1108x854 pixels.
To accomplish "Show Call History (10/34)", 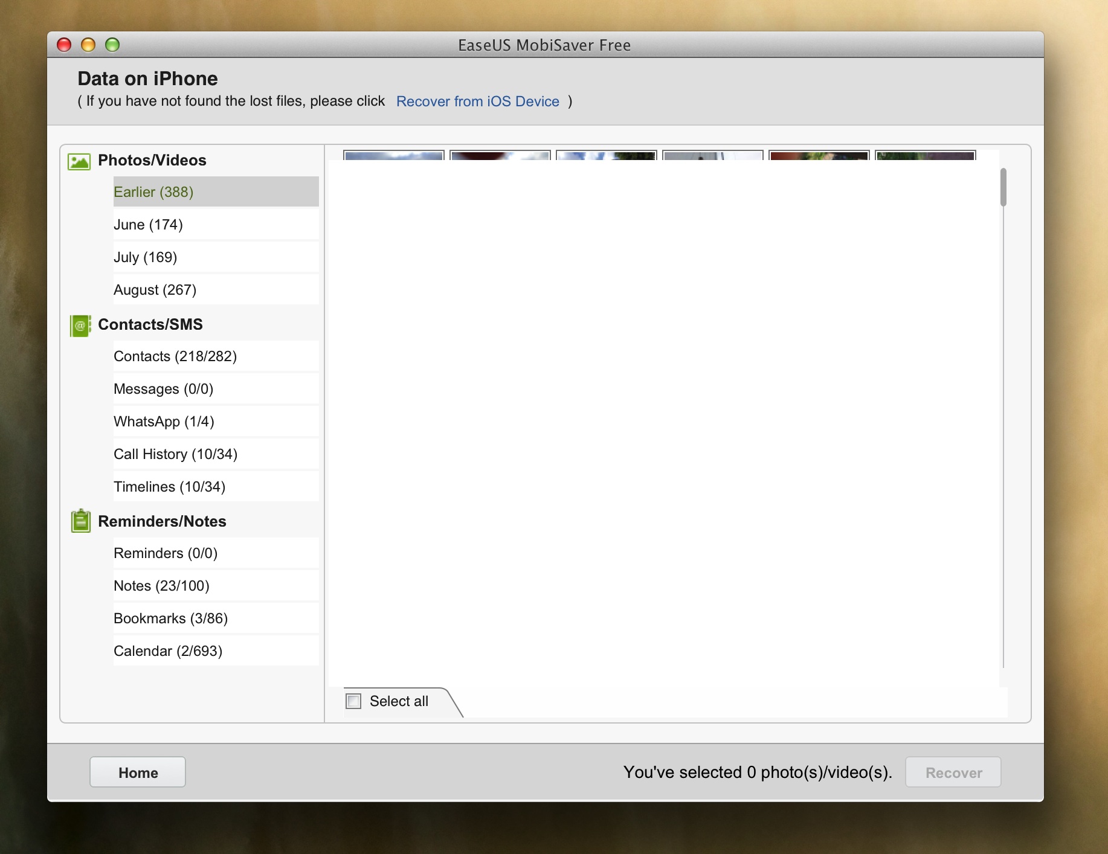I will click(x=215, y=454).
